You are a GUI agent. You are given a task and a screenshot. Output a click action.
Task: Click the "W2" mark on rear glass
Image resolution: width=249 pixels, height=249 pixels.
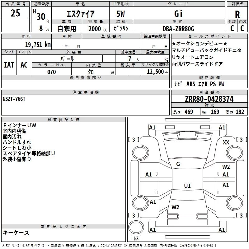tap(175, 207)
